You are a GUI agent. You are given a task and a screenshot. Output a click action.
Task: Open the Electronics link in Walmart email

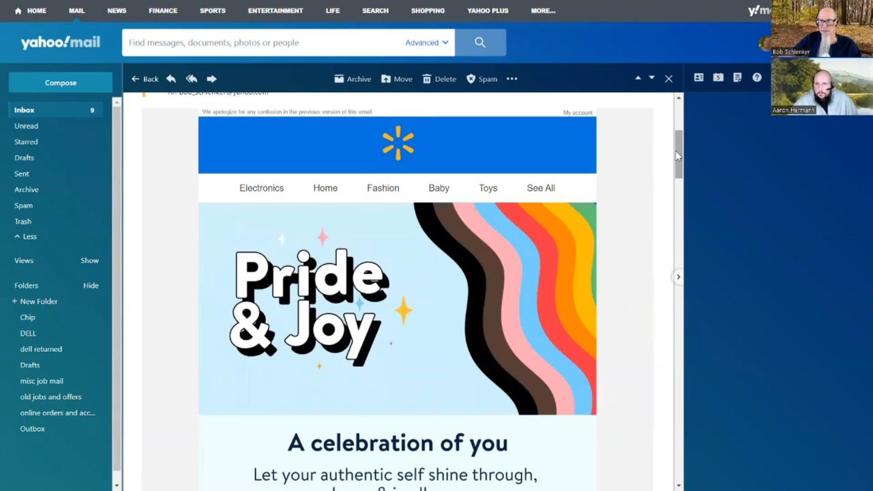[261, 188]
